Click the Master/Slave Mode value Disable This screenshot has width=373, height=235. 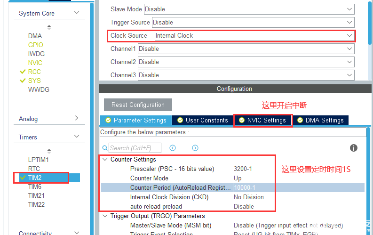288,225
